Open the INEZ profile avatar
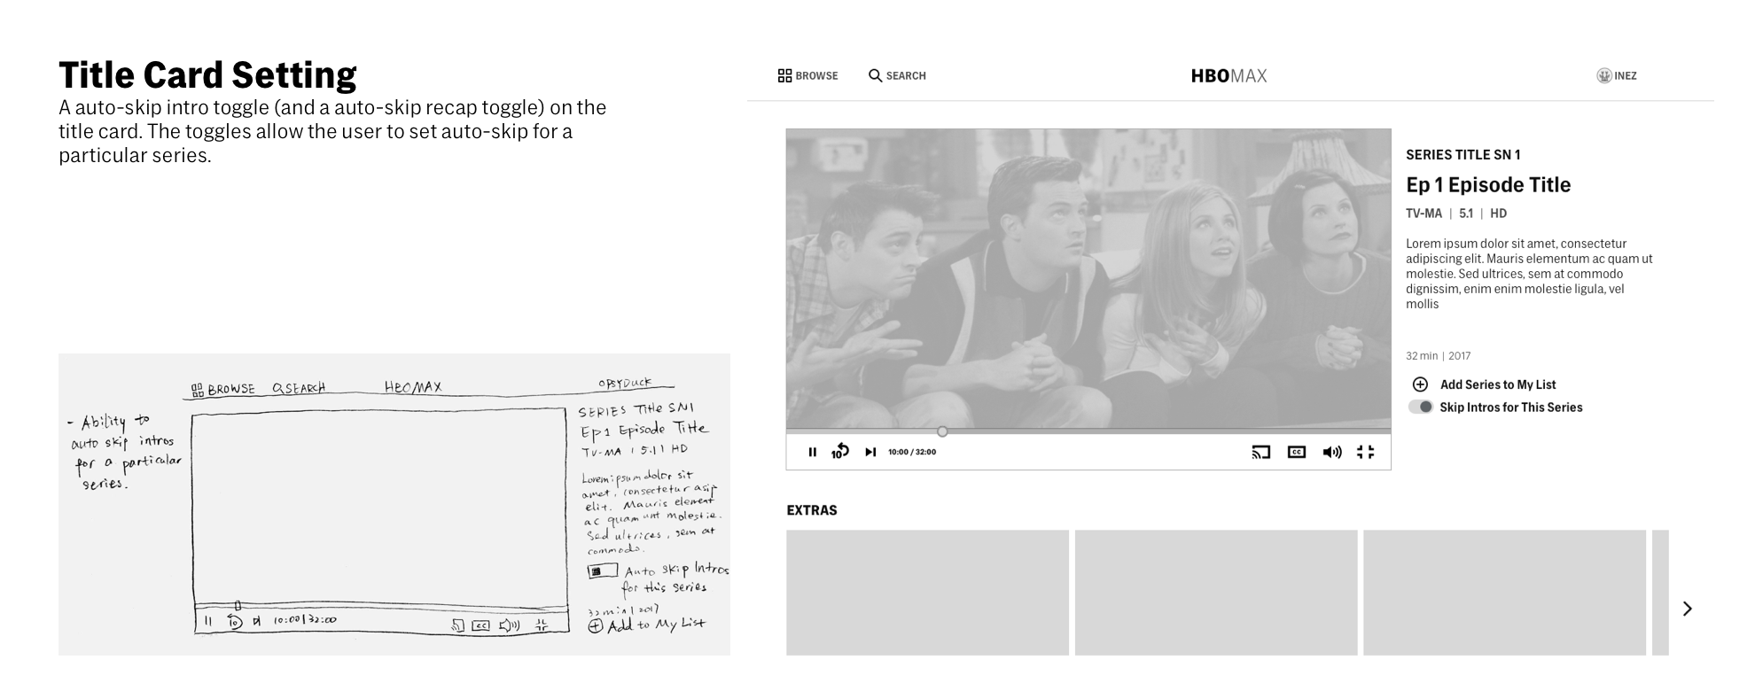The height and width of the screenshot is (691, 1755). click(1604, 76)
